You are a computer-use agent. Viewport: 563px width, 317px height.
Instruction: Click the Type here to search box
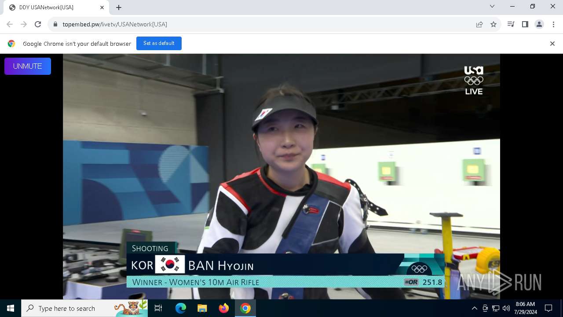tap(84, 308)
